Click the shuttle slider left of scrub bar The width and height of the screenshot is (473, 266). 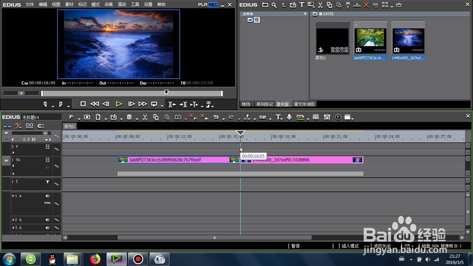tap(21, 93)
